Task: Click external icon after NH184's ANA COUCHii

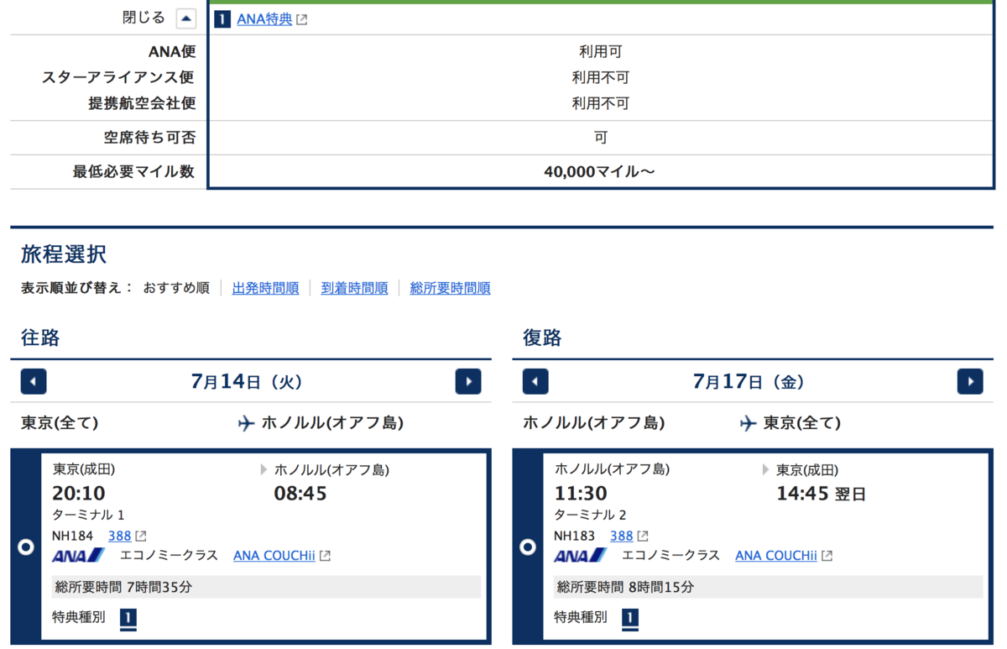Action: 325,556
